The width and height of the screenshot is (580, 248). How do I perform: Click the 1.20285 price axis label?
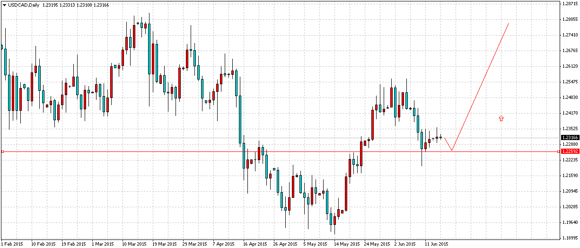tap(570, 207)
